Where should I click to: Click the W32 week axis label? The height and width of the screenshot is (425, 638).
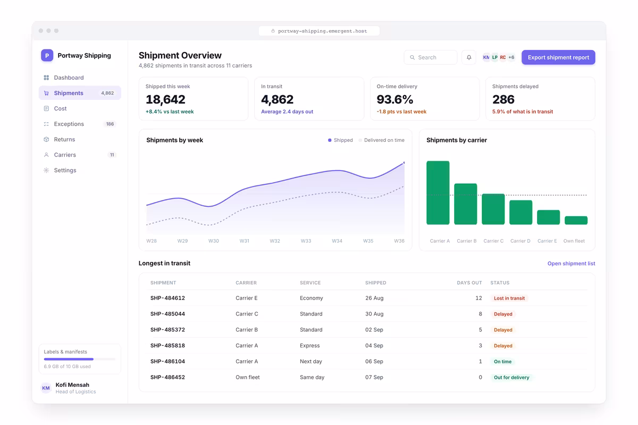pyautogui.click(x=275, y=241)
